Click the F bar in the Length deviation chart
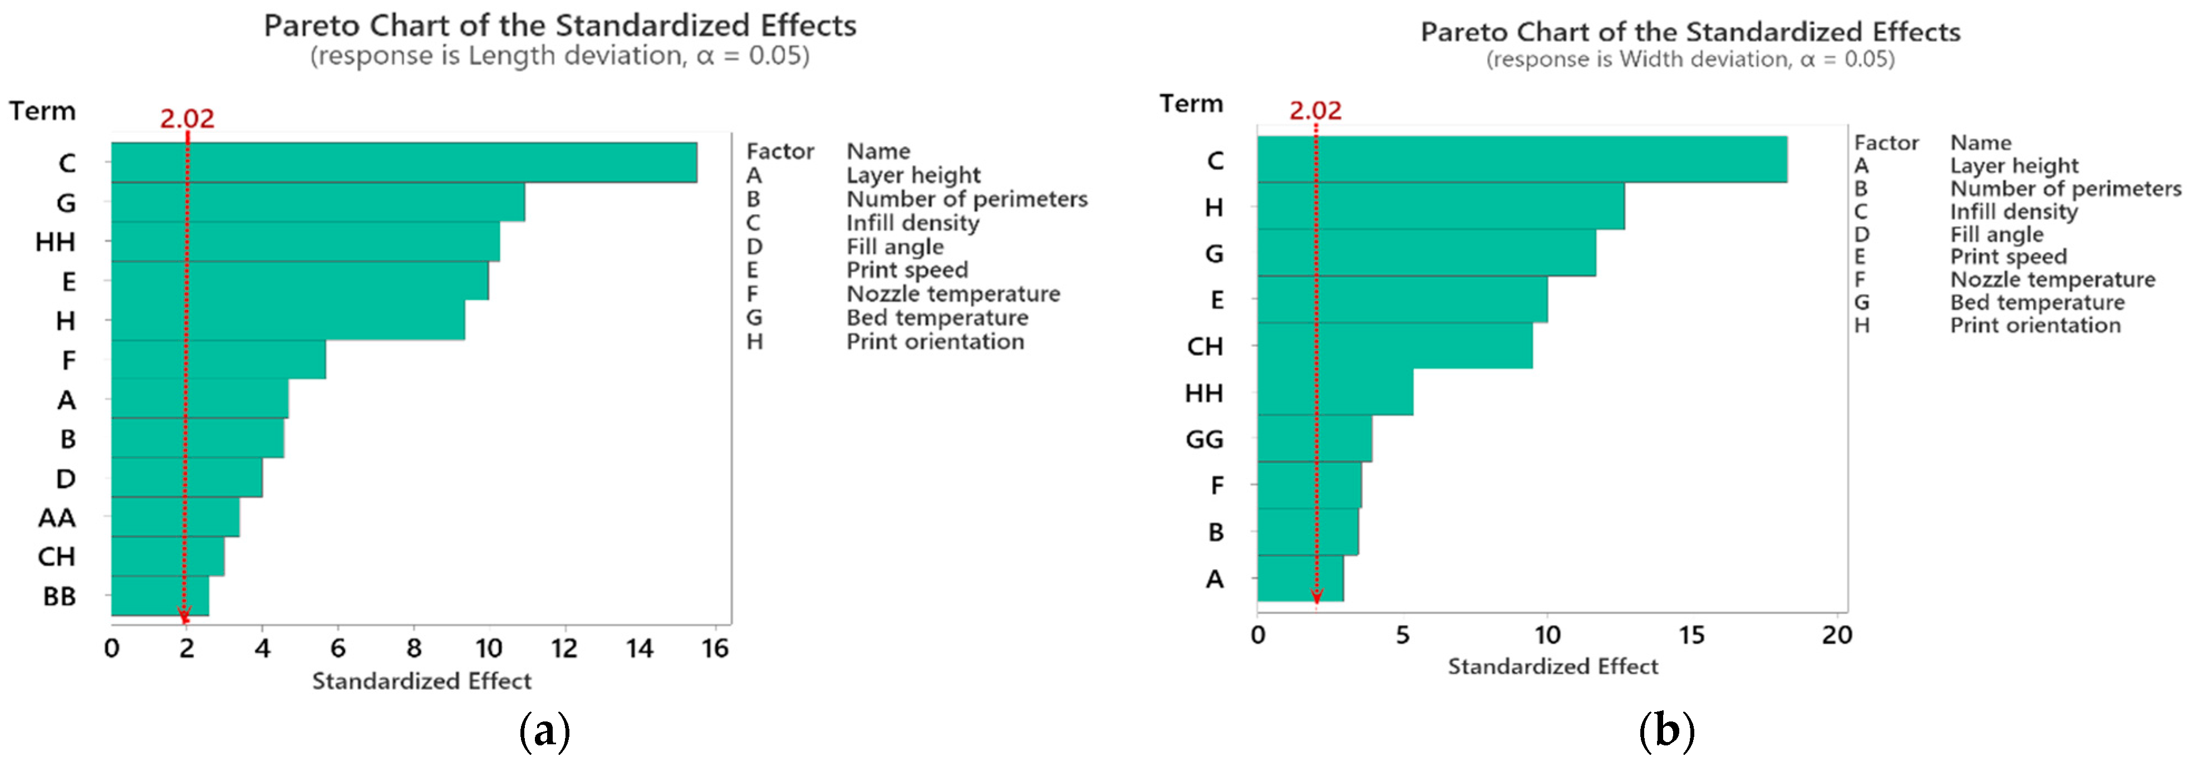 218,360
